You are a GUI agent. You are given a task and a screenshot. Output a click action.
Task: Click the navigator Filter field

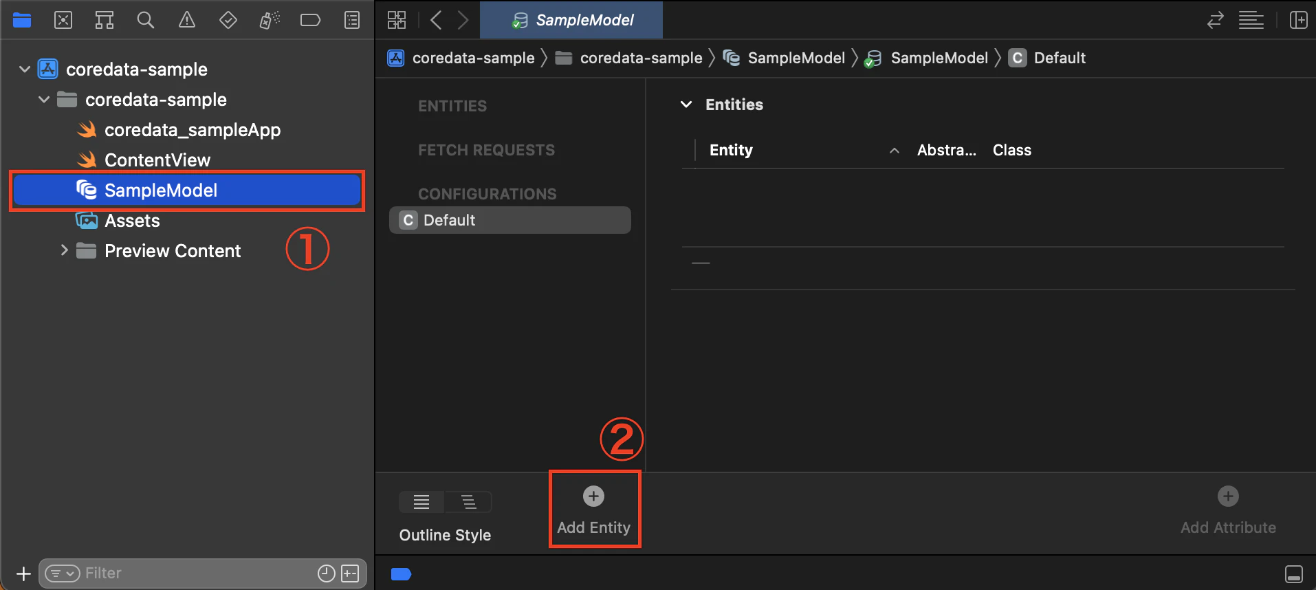(203, 573)
